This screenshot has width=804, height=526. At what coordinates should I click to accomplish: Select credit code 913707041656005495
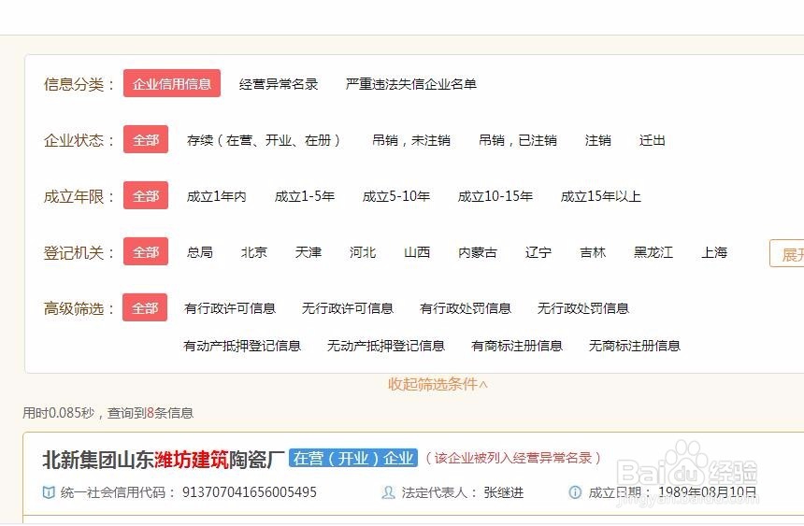250,492
